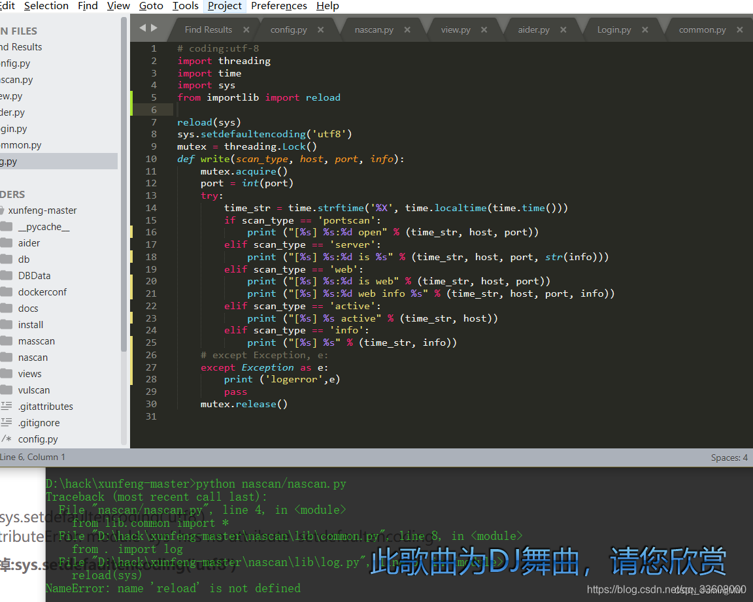Go to previous tab with left arrow
Image resolution: width=753 pixels, height=602 pixels.
tap(142, 28)
